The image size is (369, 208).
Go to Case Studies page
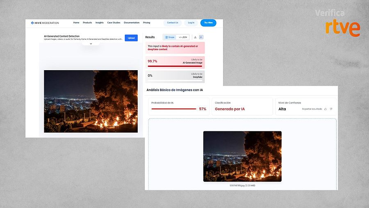point(114,23)
